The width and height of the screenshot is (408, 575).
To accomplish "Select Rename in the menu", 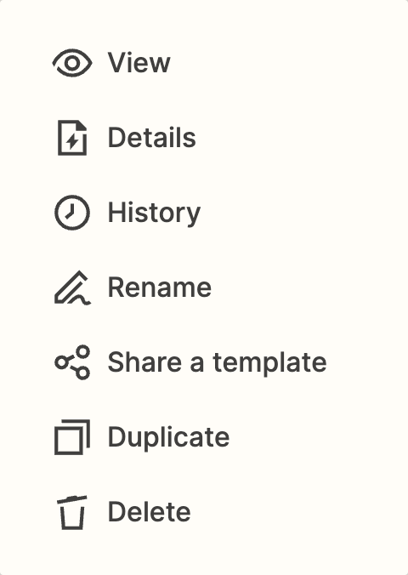I will [x=204, y=287].
